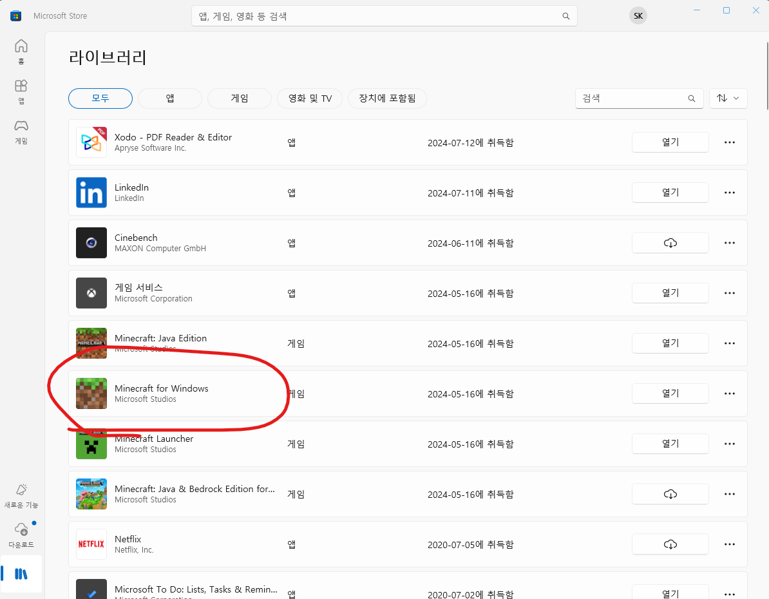Open Gaming Services with 열기 button
The height and width of the screenshot is (599, 769).
click(x=670, y=293)
